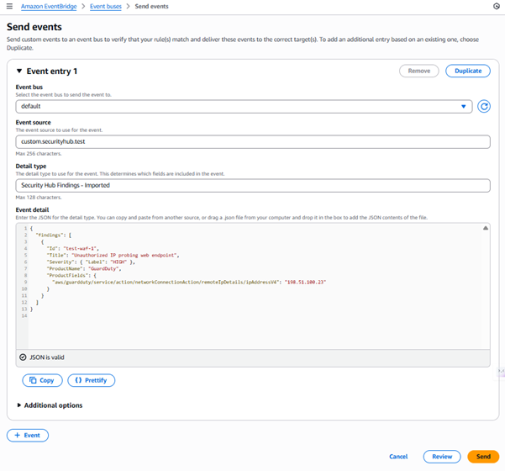Select the "test-waf-1" Id value

[80, 249]
